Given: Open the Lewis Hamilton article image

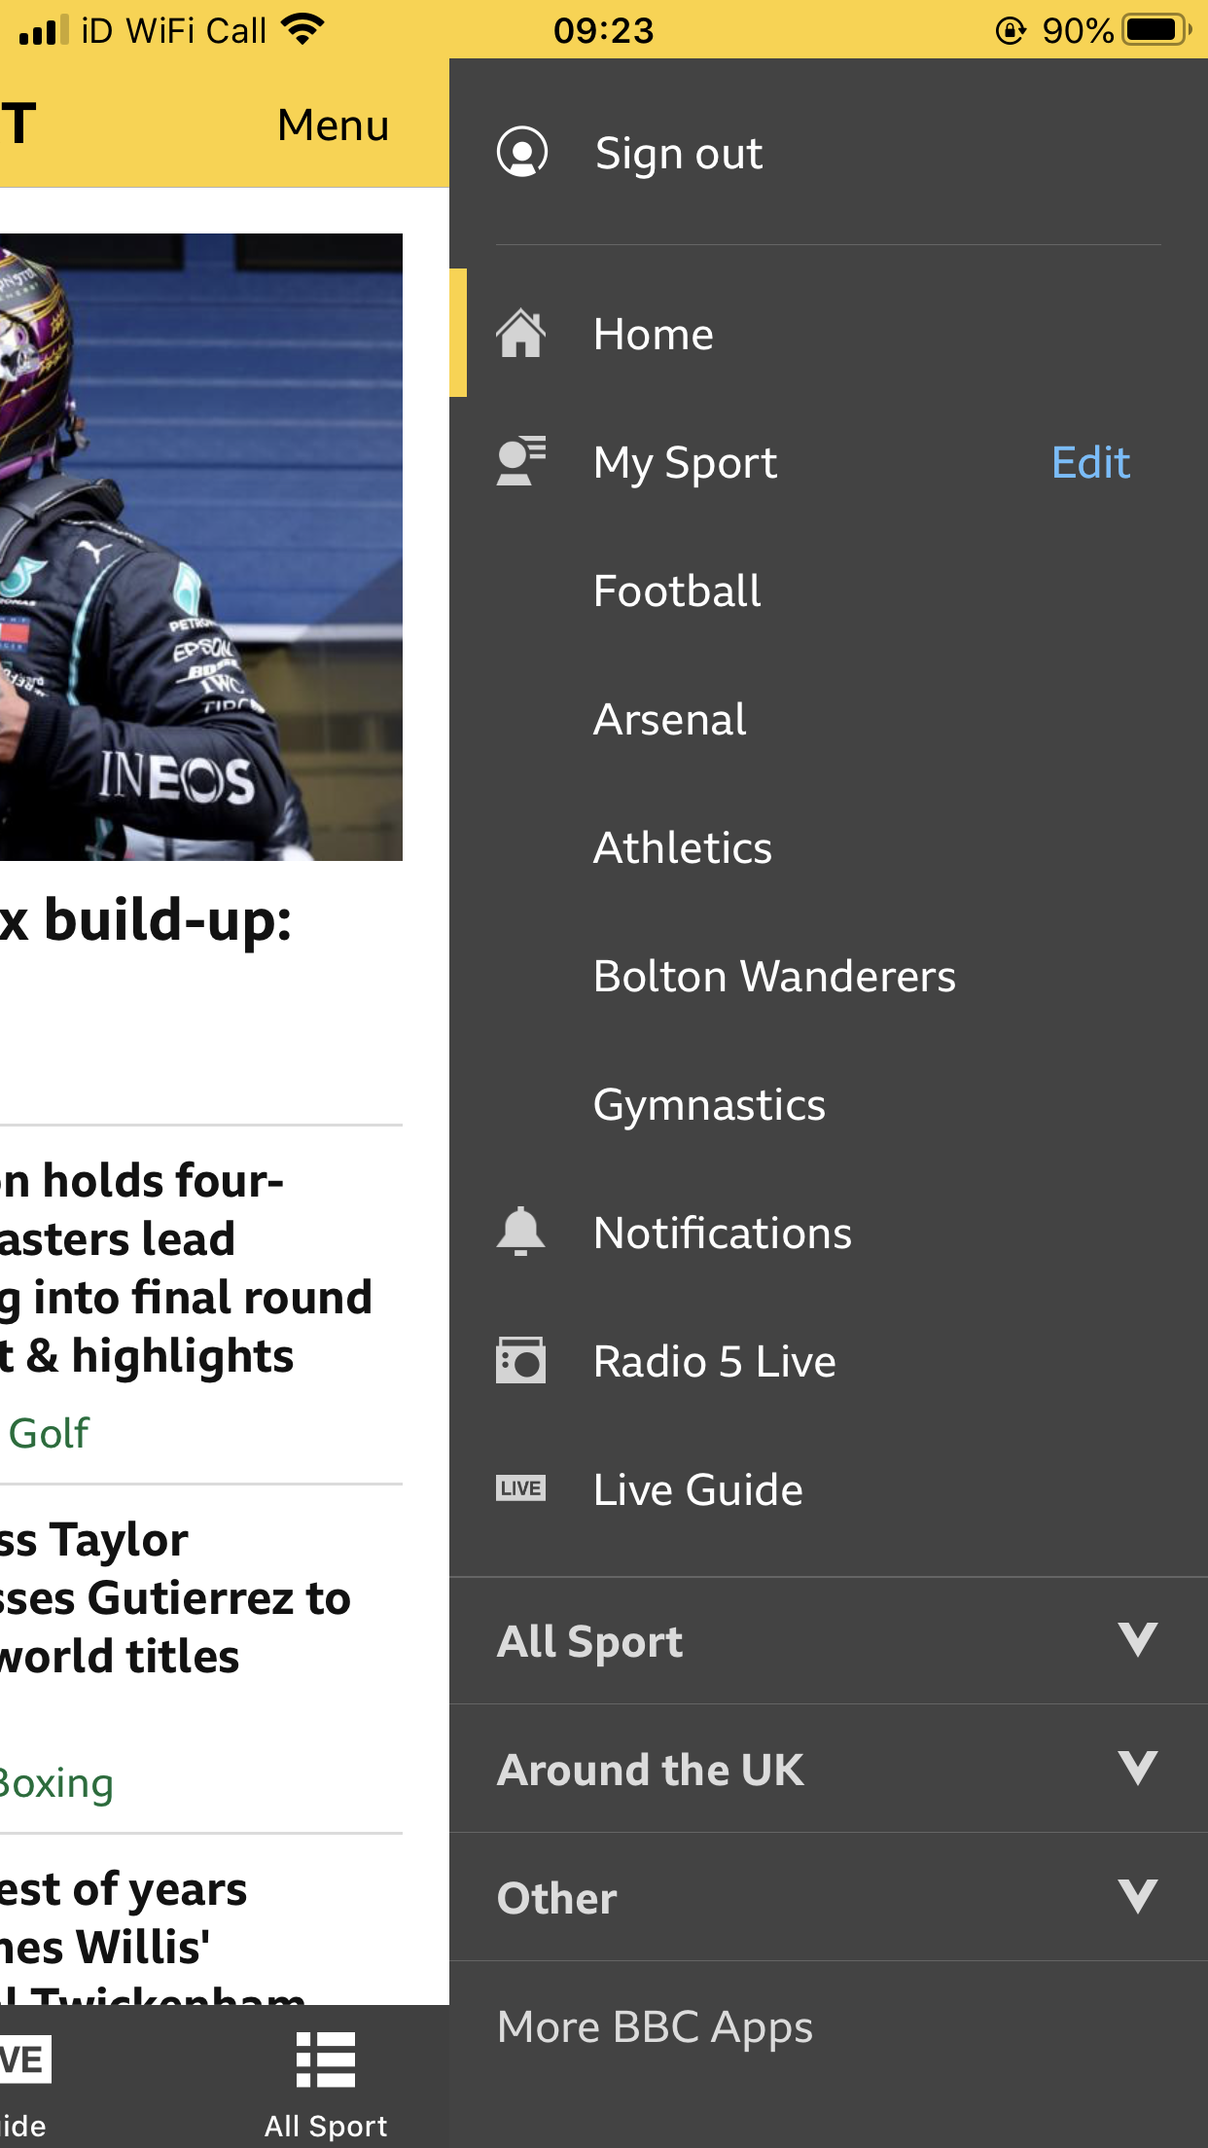Looking at the screenshot, I should coord(201,547).
